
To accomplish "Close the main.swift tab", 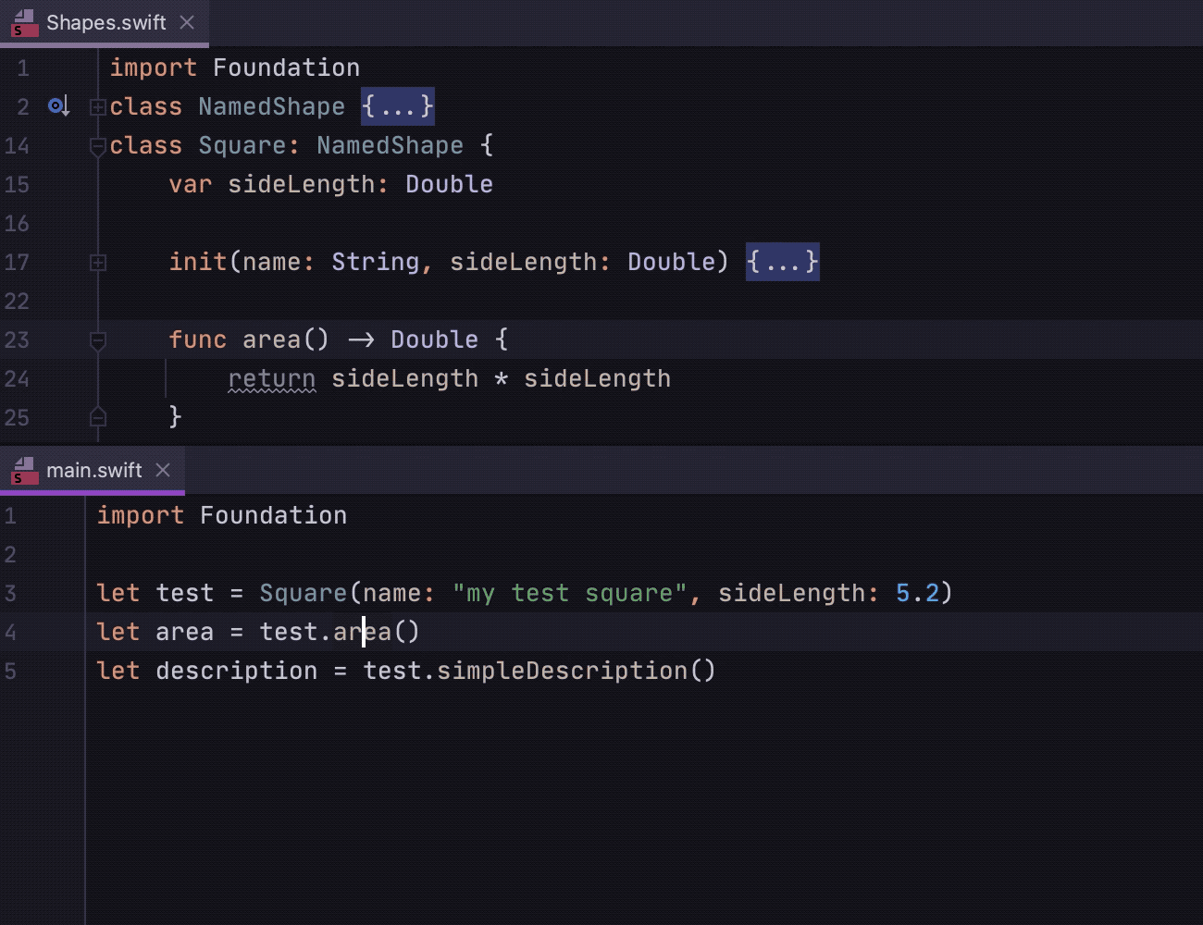I will point(163,470).
